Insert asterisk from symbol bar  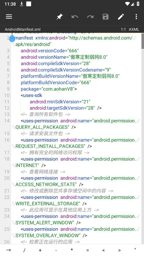click(72, 250)
